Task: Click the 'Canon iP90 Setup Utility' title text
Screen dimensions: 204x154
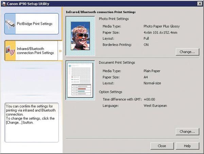Action: click(x=28, y=4)
